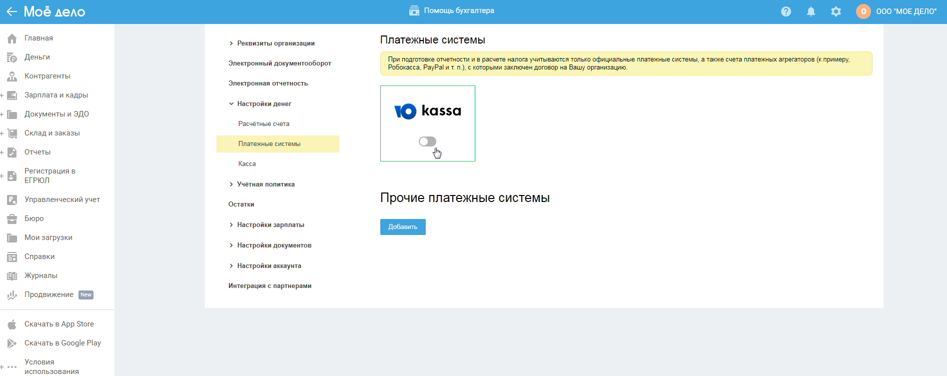Expand the Настройки аккаунта chevron
This screenshot has height=376, width=947.
(x=231, y=266)
